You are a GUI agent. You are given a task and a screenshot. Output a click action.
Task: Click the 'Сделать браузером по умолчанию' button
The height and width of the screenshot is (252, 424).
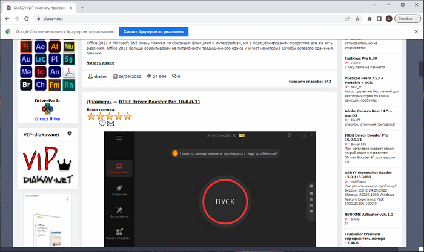pyautogui.click(x=153, y=31)
